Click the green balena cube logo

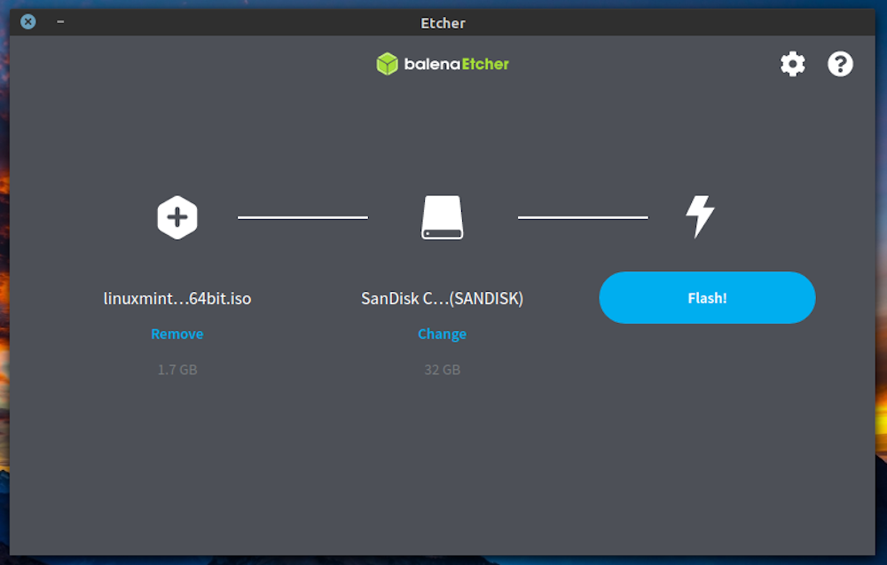click(387, 64)
